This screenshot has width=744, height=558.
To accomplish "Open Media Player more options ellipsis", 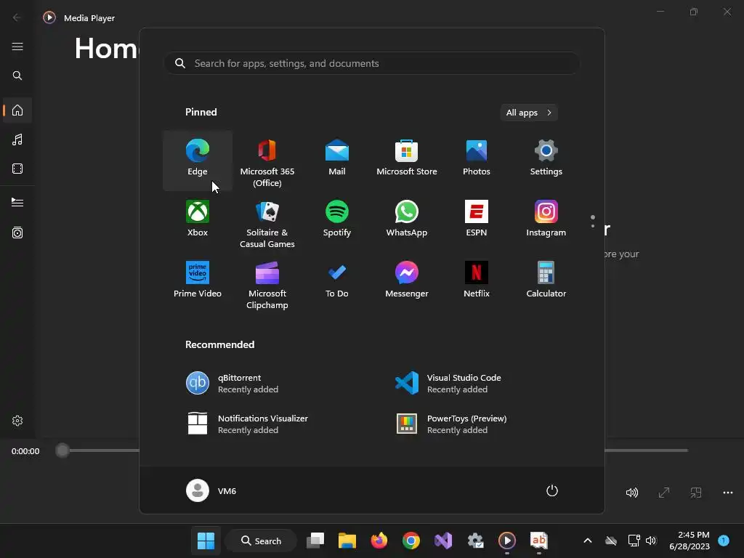I will pyautogui.click(x=728, y=493).
